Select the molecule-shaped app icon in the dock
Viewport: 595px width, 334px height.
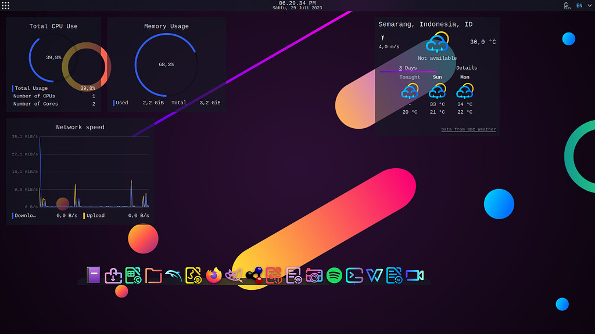[254, 276]
